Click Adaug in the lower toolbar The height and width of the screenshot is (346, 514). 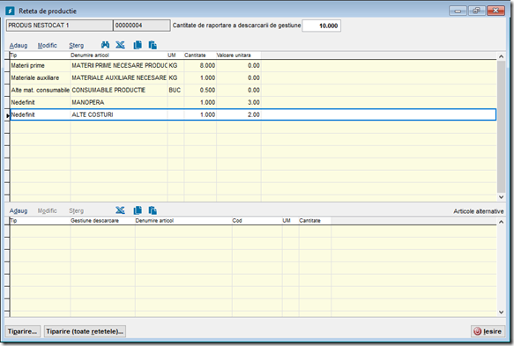[19, 210]
